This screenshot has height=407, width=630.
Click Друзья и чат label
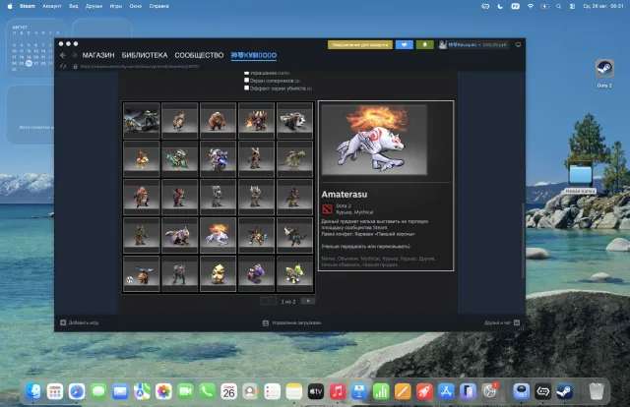[x=497, y=322]
